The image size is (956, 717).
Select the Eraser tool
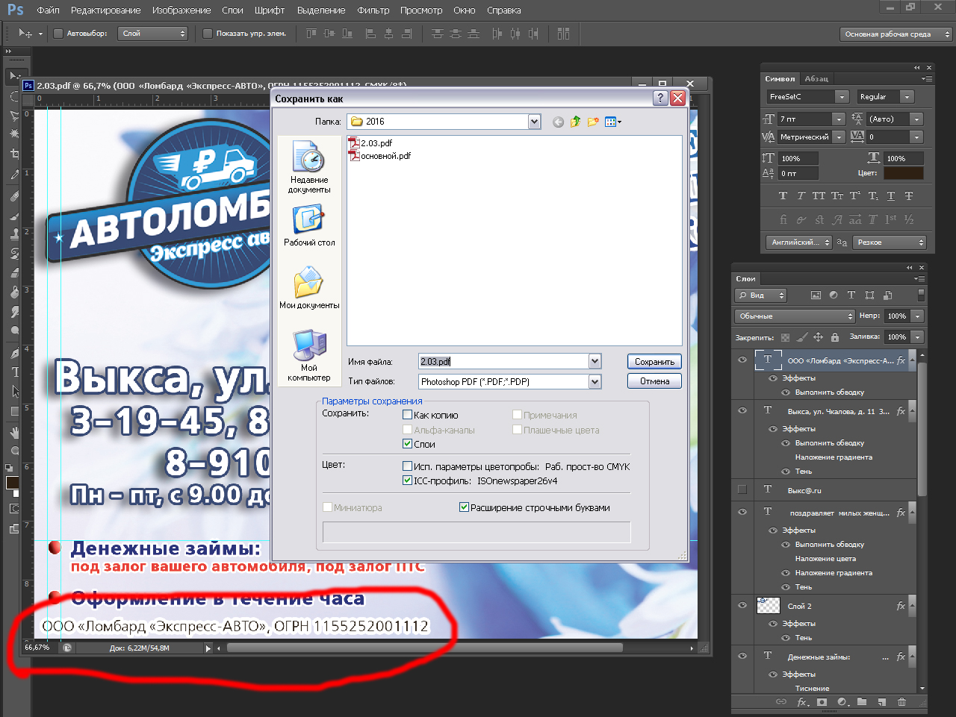(x=14, y=272)
